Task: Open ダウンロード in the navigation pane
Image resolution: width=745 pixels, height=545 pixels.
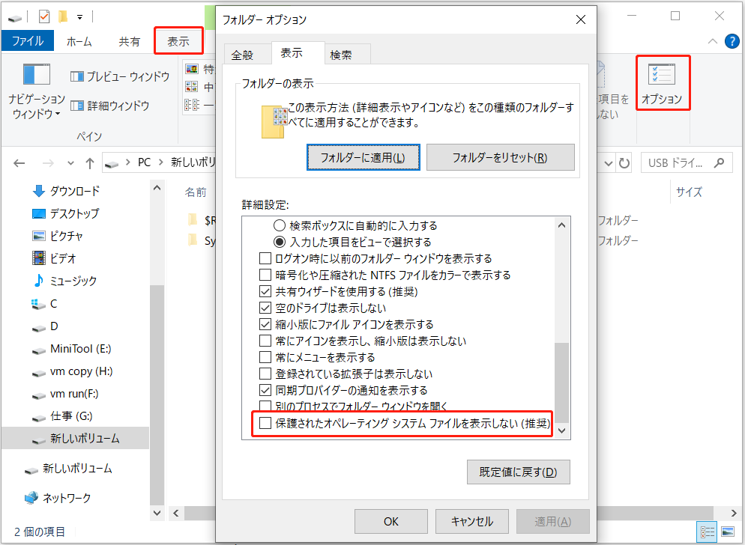Action: pyautogui.click(x=66, y=191)
